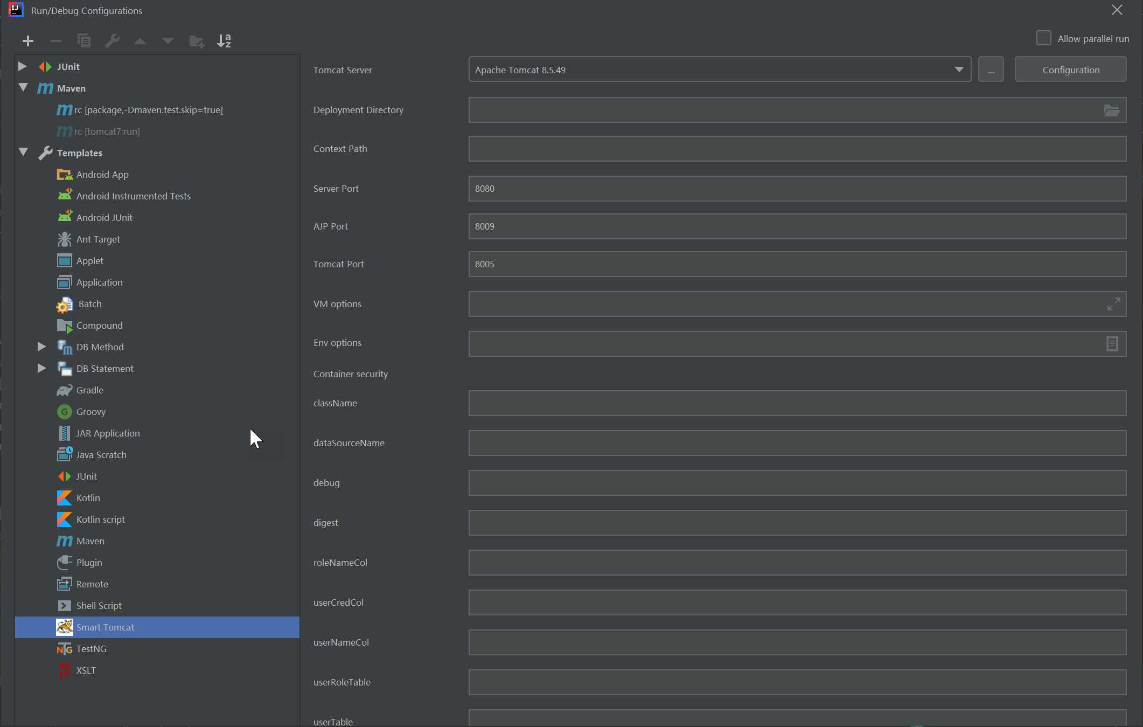Click the dataSourceName input field
The height and width of the screenshot is (727, 1143).
797,443
